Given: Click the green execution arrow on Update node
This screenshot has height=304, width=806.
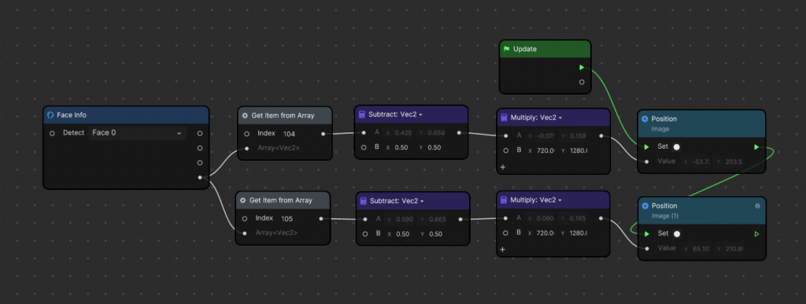Looking at the screenshot, I should coord(582,68).
